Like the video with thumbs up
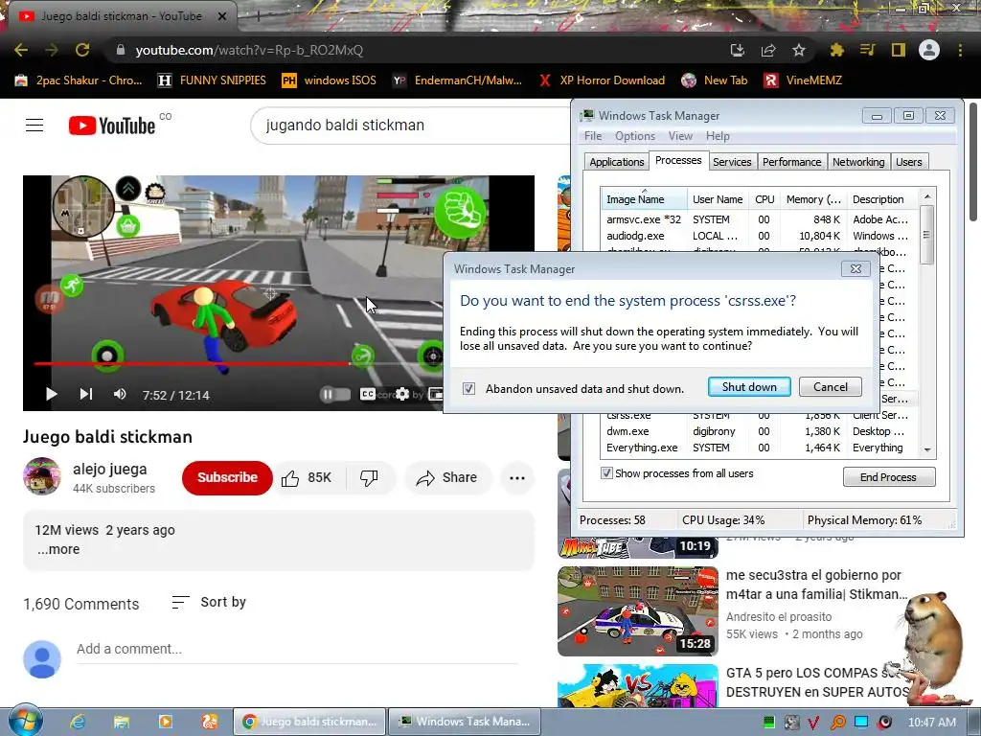Viewport: 981px width, 736px height. (308, 478)
